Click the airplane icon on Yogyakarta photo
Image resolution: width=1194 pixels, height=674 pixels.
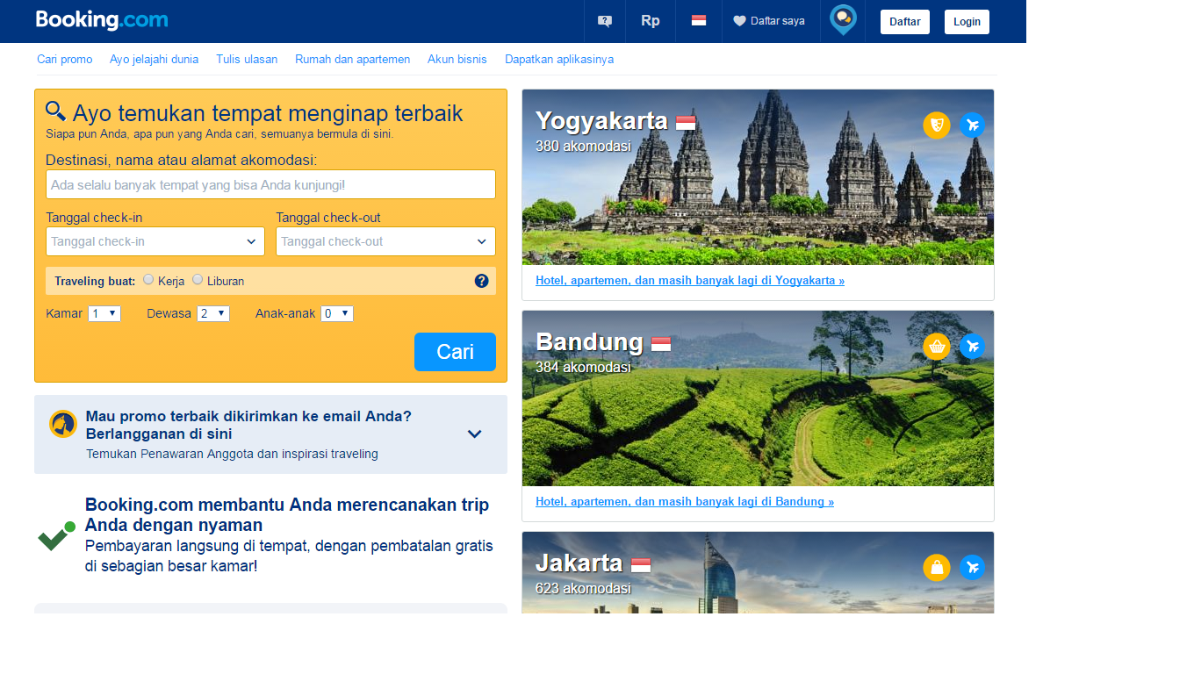pyautogui.click(x=972, y=125)
